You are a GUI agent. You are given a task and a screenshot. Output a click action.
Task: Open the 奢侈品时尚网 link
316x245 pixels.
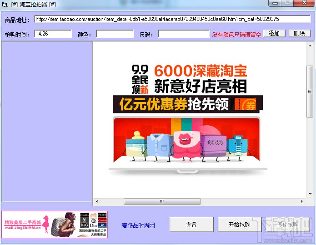(139, 225)
